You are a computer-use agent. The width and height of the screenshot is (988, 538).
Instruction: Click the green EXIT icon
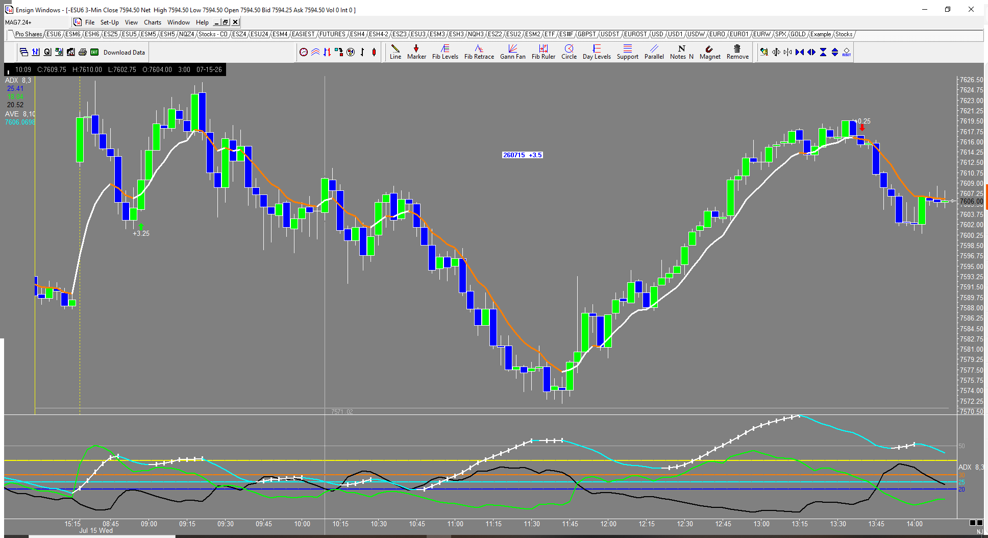[x=94, y=52]
